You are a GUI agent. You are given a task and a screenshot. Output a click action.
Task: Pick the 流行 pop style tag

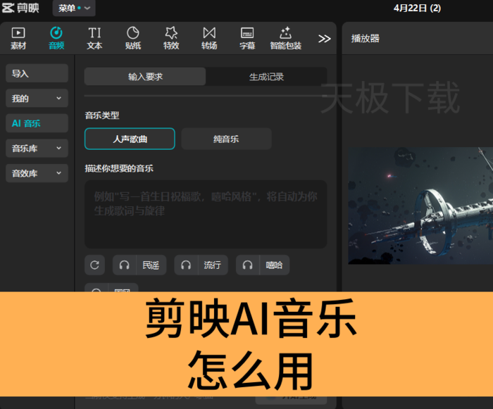point(201,265)
